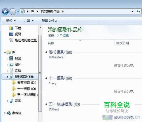Collapse the 库 tree node
This screenshot has width=142, height=122.
(x=5, y=52)
